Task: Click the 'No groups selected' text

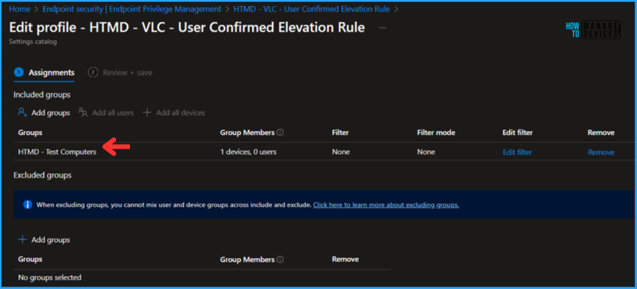Action: click(50, 277)
